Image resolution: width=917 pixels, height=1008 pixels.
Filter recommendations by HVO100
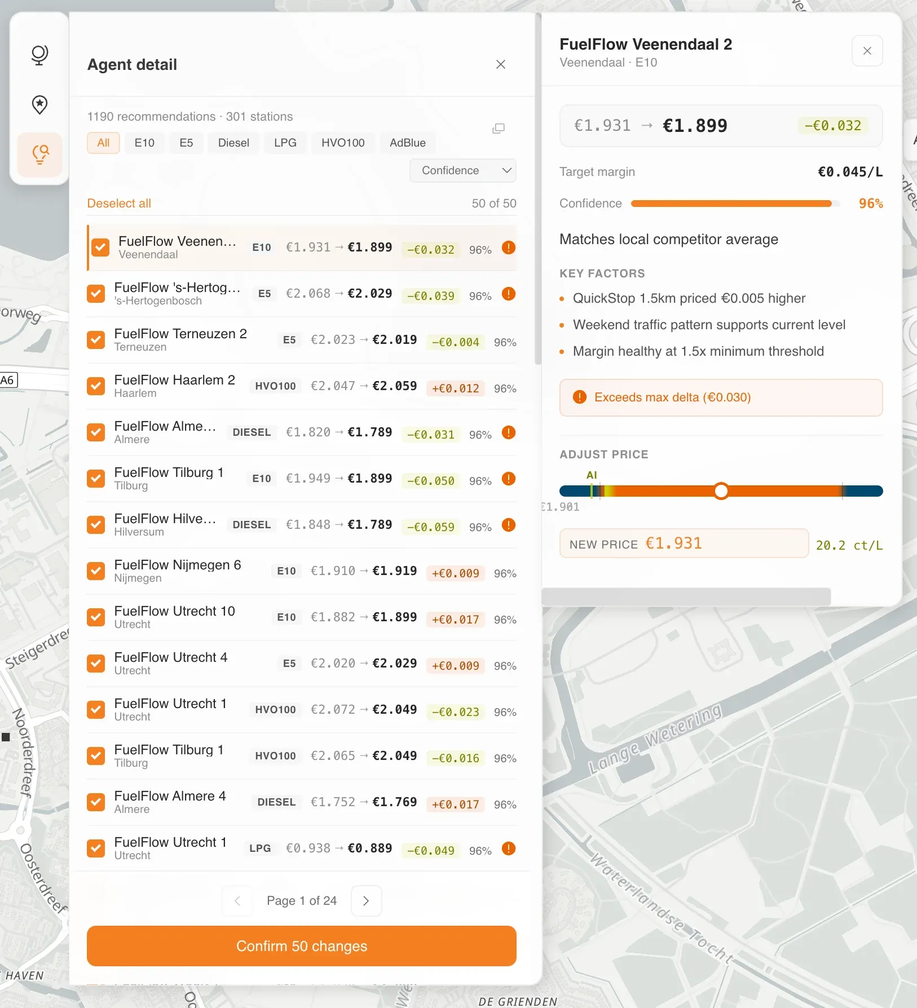tap(343, 143)
